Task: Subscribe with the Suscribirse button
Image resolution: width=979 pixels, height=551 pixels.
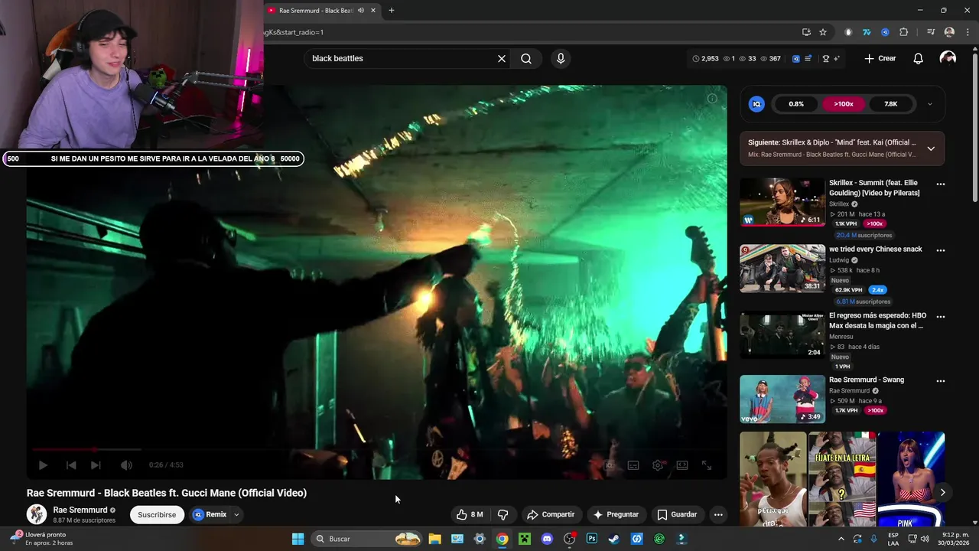Action: tap(157, 514)
